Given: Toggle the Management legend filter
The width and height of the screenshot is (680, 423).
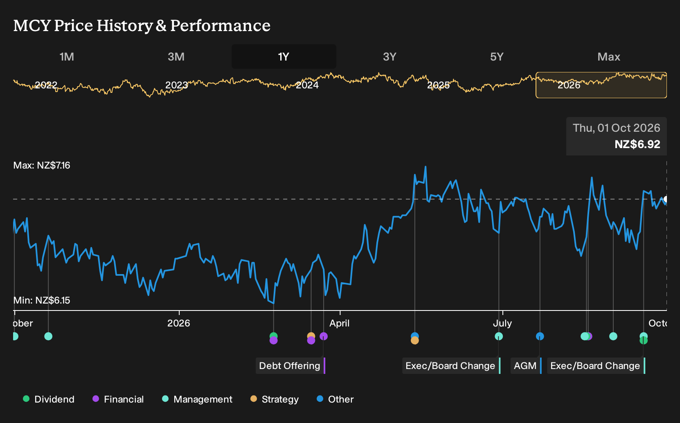Looking at the screenshot, I should tap(197, 399).
